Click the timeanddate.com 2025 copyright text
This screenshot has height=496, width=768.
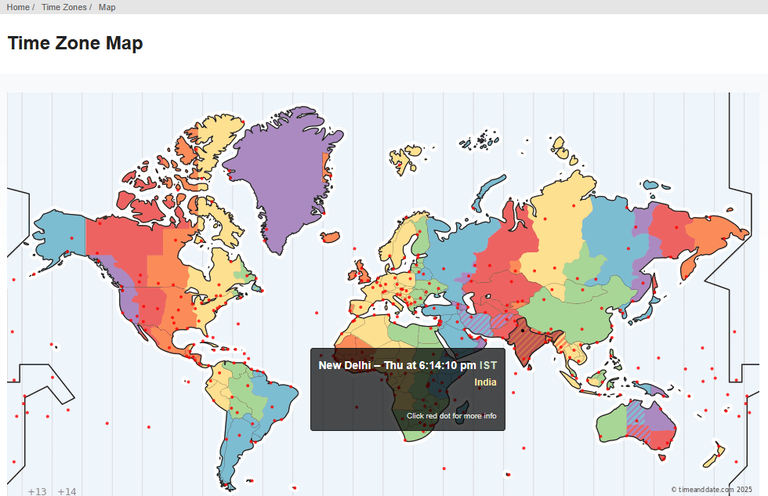tap(712, 489)
